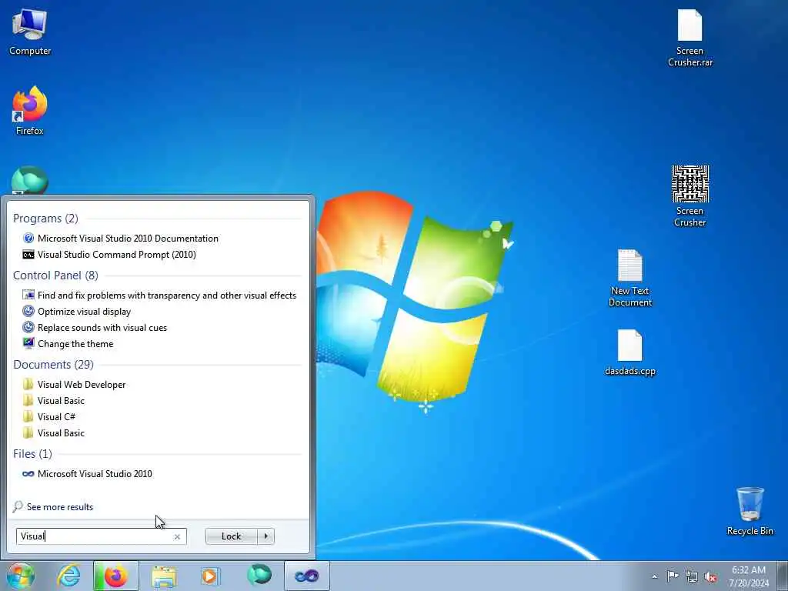Show hidden tray icons arrow
This screenshot has height=591, width=788.
click(x=654, y=576)
